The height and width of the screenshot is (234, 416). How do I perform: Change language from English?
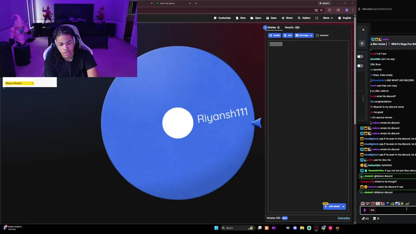coord(344,18)
